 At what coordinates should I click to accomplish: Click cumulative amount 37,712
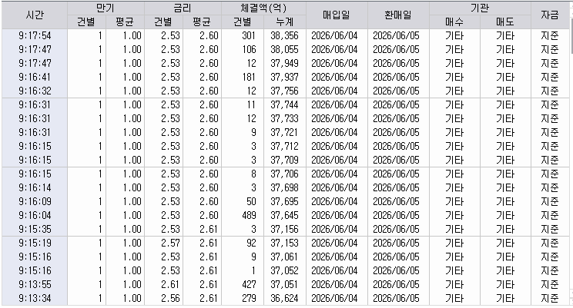[285, 147]
